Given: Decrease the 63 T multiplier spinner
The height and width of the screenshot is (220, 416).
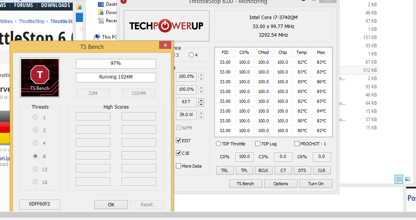Looking at the screenshot, I should tap(201, 105).
